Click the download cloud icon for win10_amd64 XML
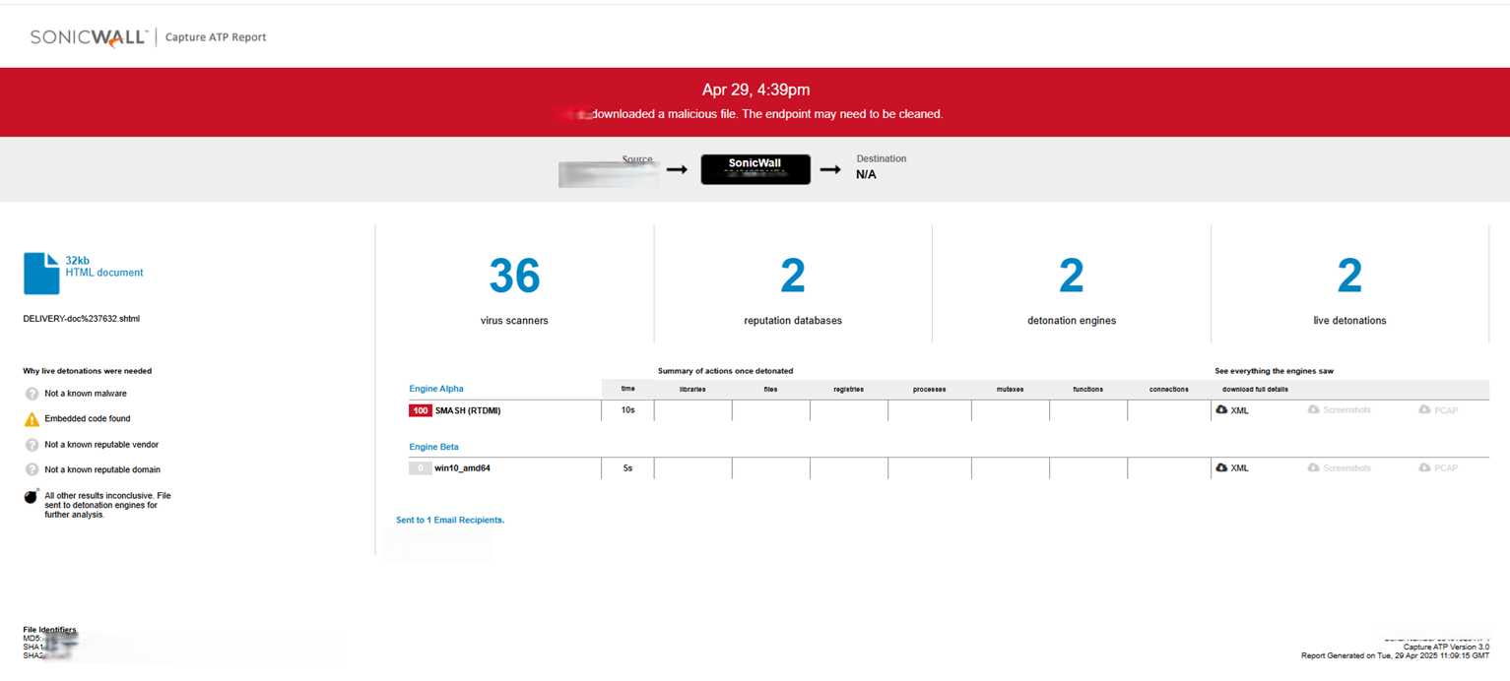 coord(1221,467)
